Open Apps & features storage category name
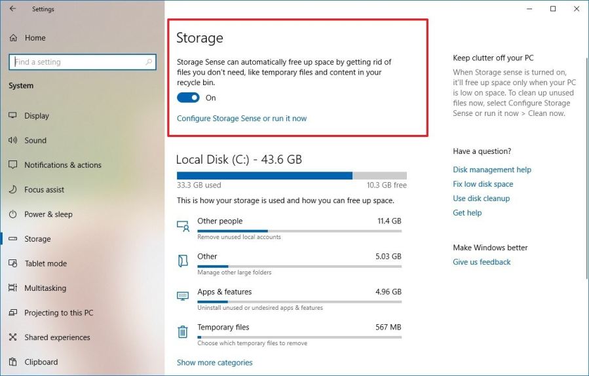The image size is (589, 376). pyautogui.click(x=225, y=291)
